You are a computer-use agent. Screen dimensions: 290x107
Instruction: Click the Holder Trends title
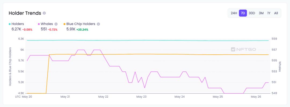pos(25,13)
